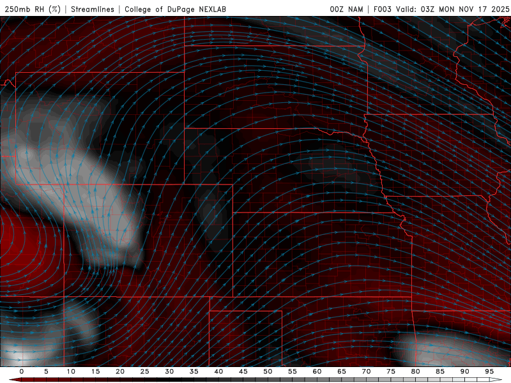Click the colorbar label "30"
The width and height of the screenshot is (511, 383).
pos(169,372)
